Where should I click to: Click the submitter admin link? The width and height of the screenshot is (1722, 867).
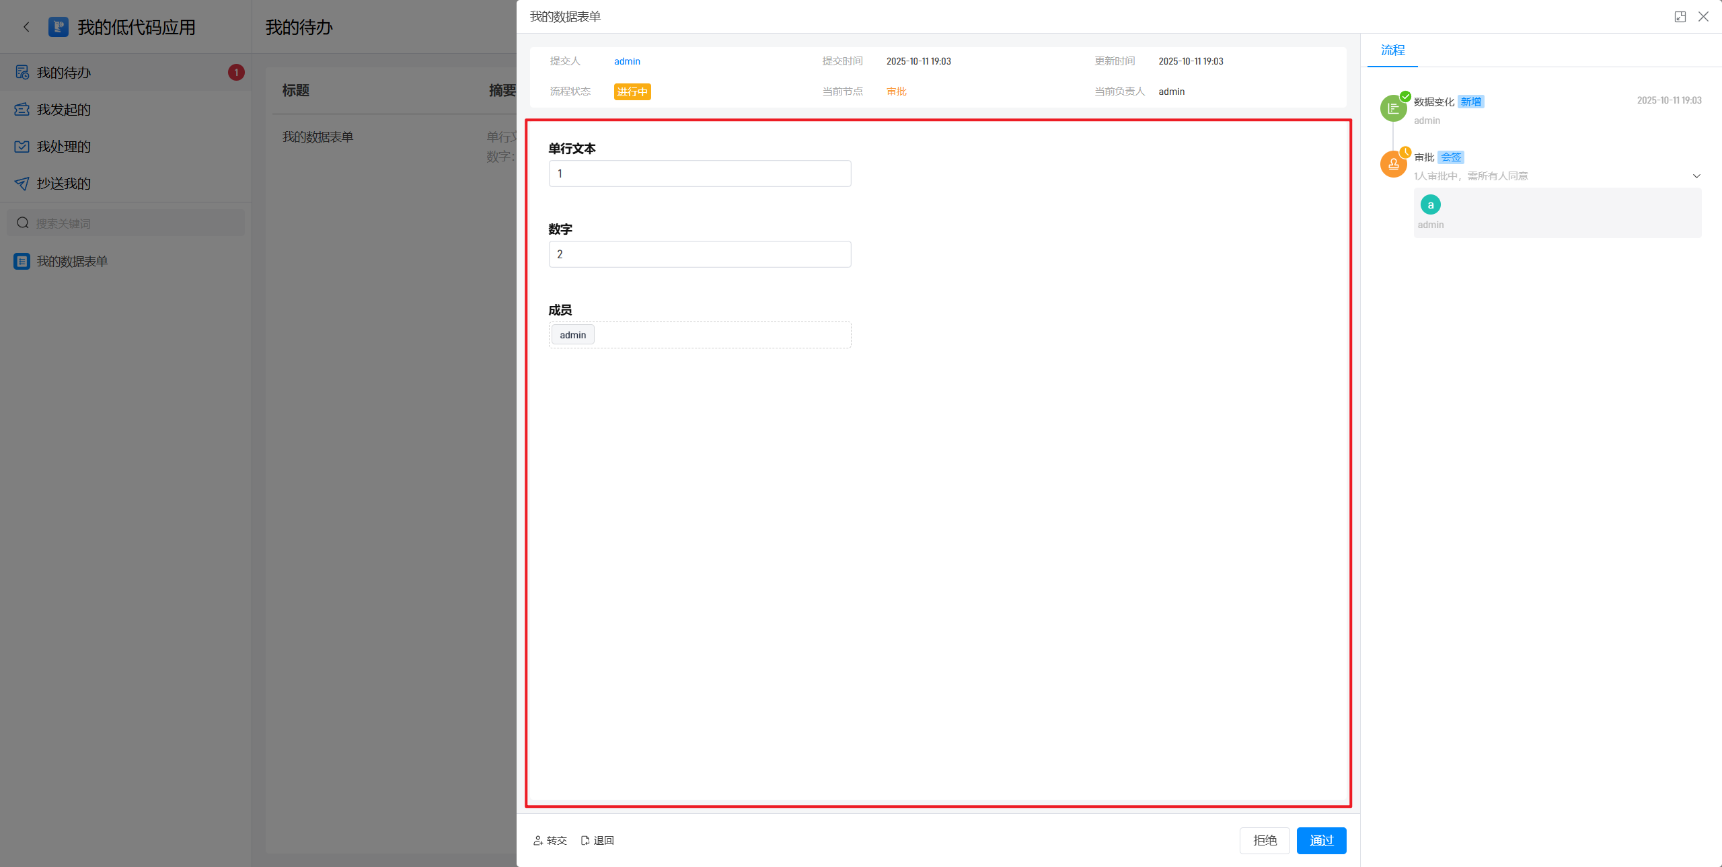(627, 61)
